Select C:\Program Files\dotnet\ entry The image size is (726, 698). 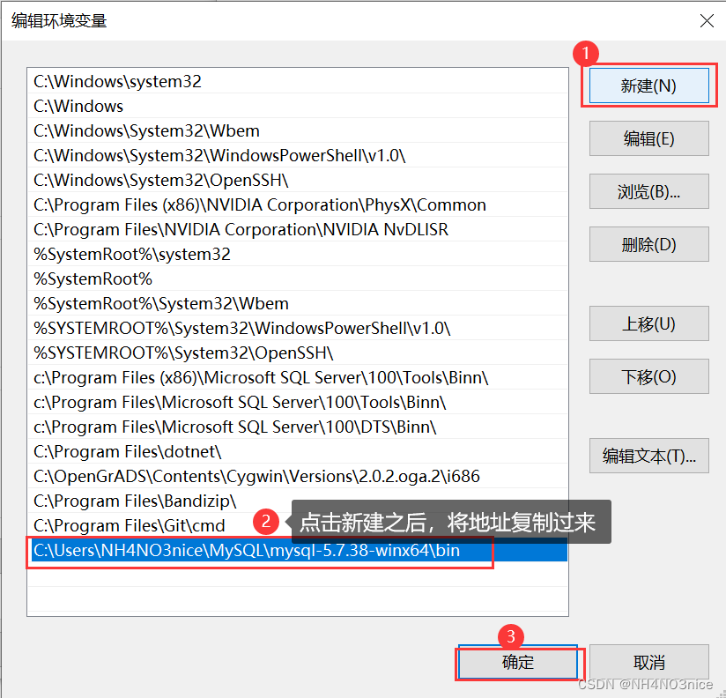click(298, 451)
